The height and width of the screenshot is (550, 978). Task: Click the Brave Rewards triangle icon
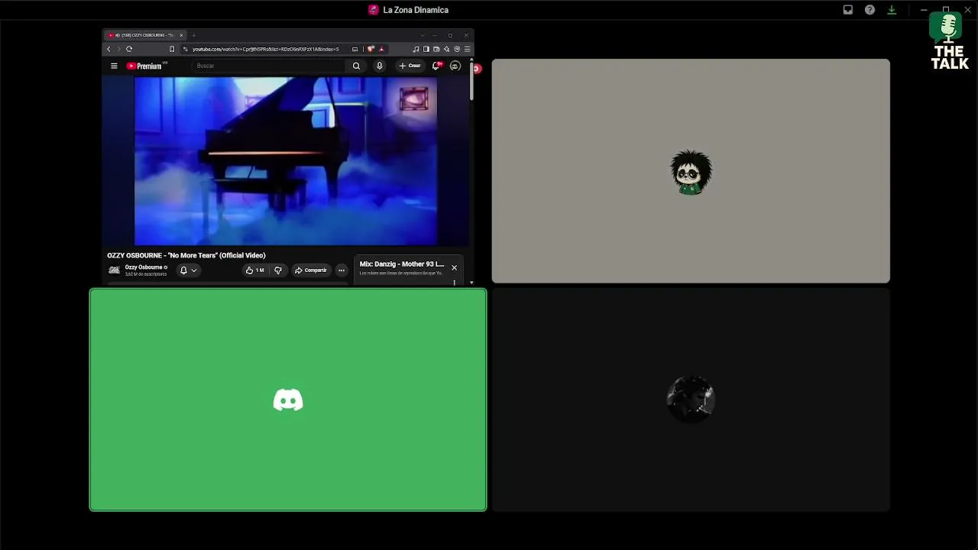[381, 49]
